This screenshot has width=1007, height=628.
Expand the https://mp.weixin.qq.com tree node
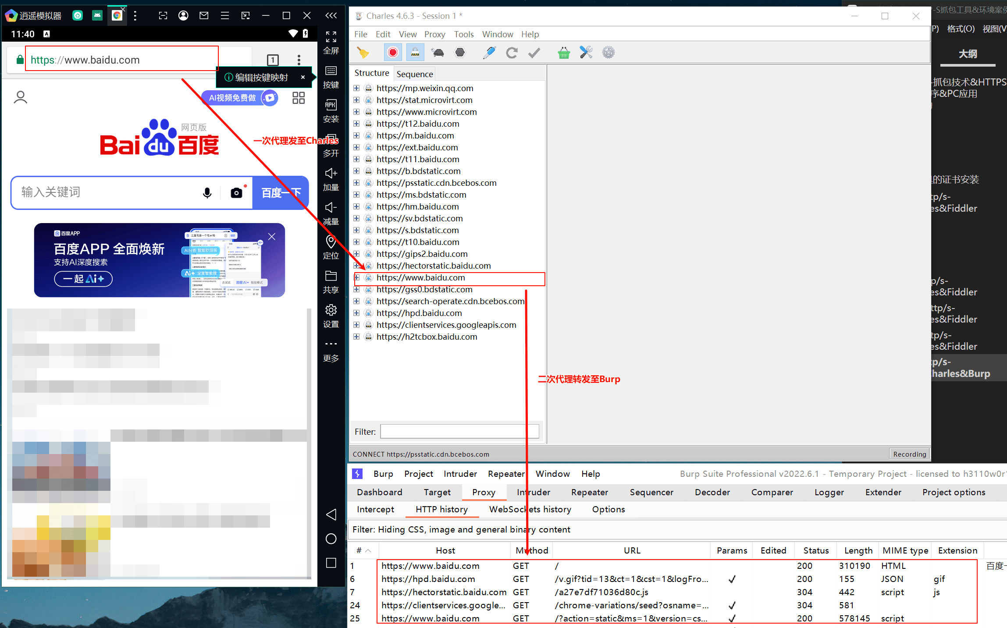point(356,88)
